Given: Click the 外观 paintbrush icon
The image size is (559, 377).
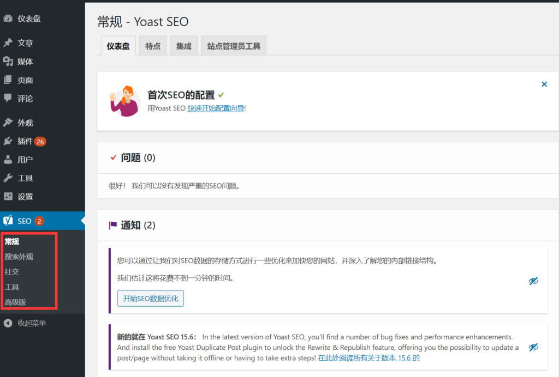Looking at the screenshot, I should click(8, 123).
